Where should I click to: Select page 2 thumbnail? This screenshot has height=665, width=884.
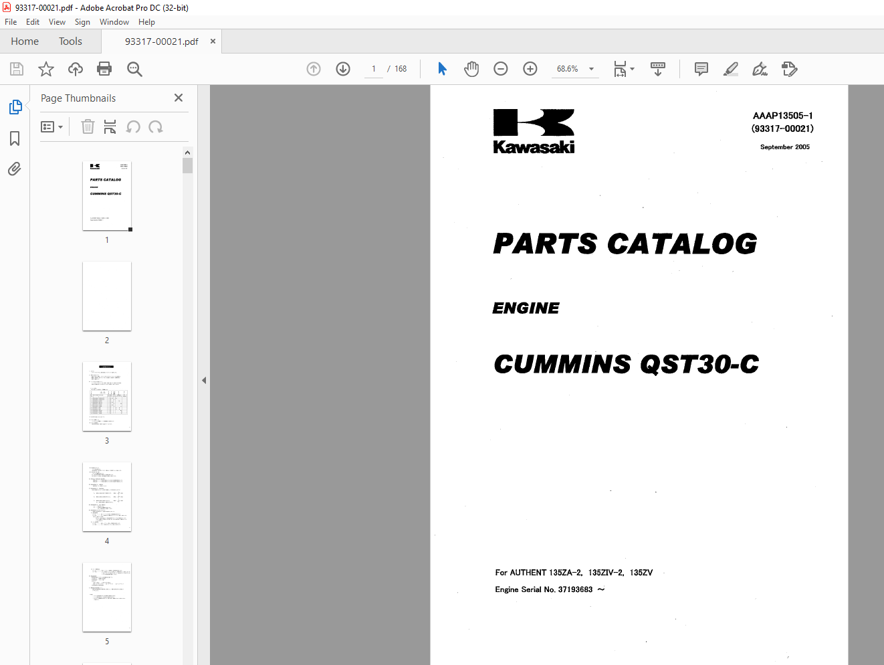107,296
